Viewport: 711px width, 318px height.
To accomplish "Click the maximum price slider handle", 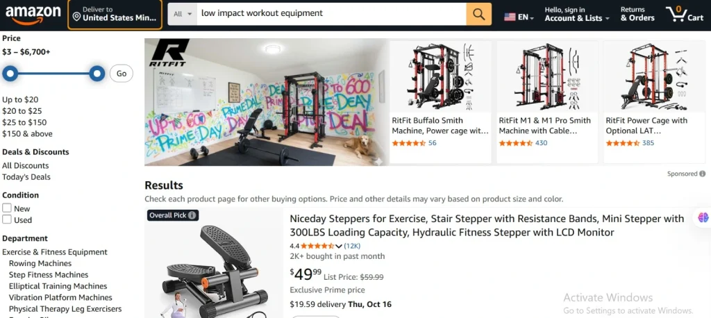I will 97,73.
